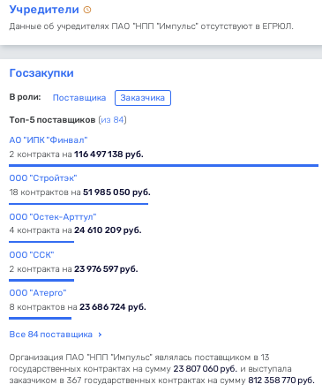Open supplier ООО "Стройтэк"
322x392 pixels.
[43, 178]
